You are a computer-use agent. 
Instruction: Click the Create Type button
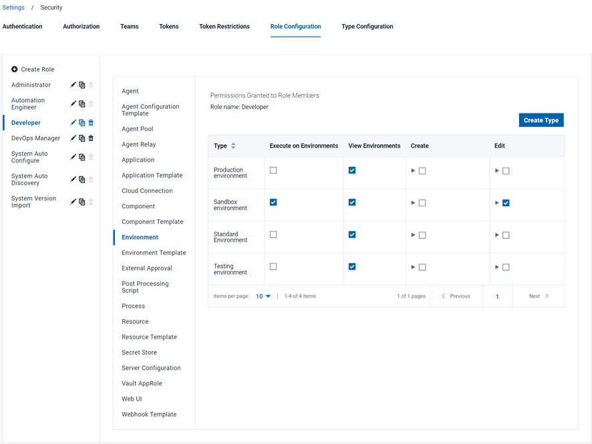click(541, 120)
